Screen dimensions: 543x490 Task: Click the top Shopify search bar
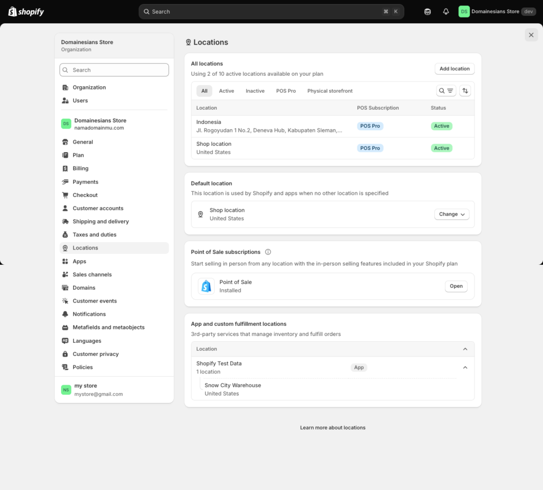(271, 12)
